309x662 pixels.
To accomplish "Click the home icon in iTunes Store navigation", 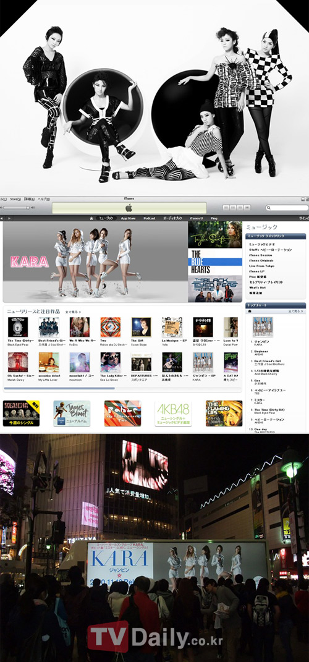I will pos(91,218).
